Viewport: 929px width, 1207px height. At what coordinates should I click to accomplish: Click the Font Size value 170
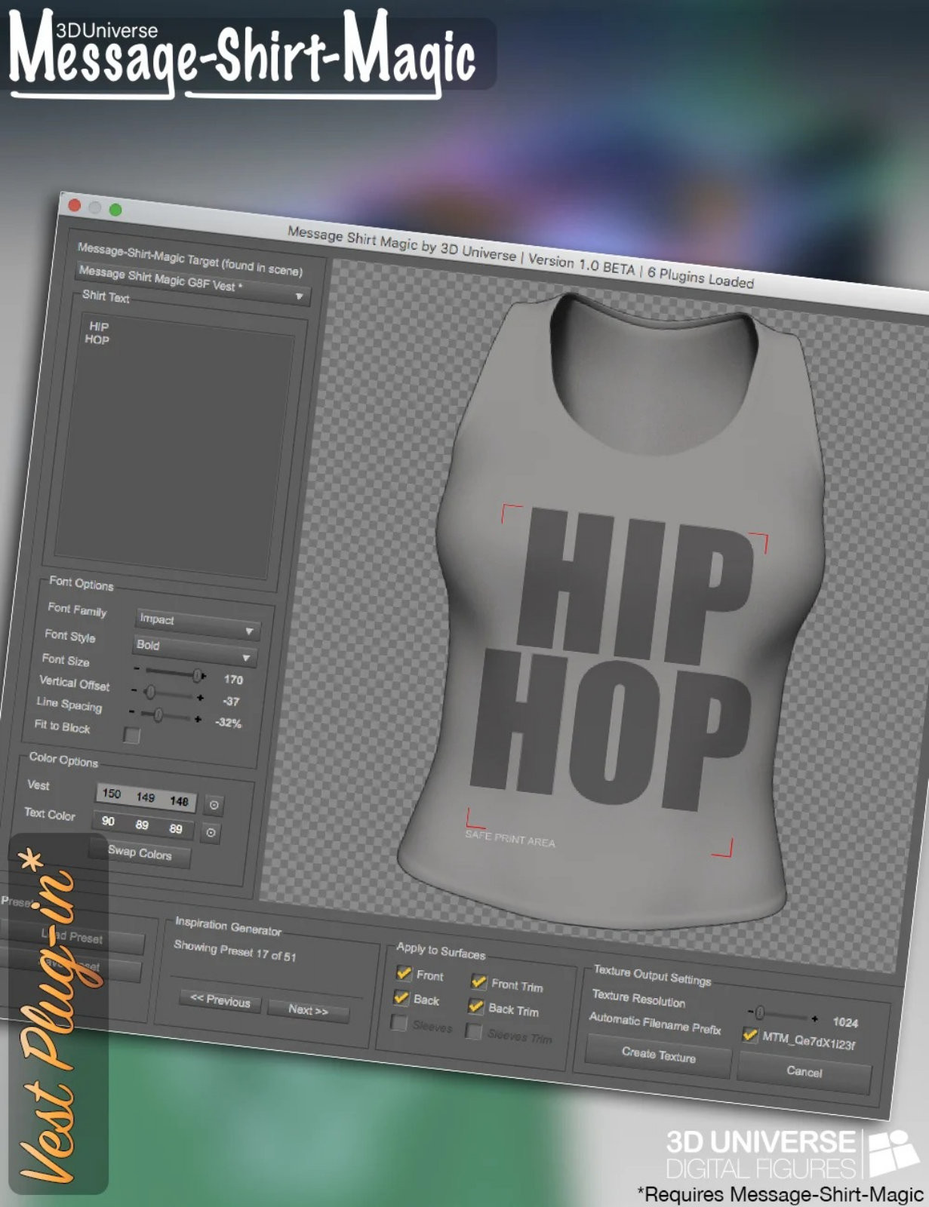233,680
